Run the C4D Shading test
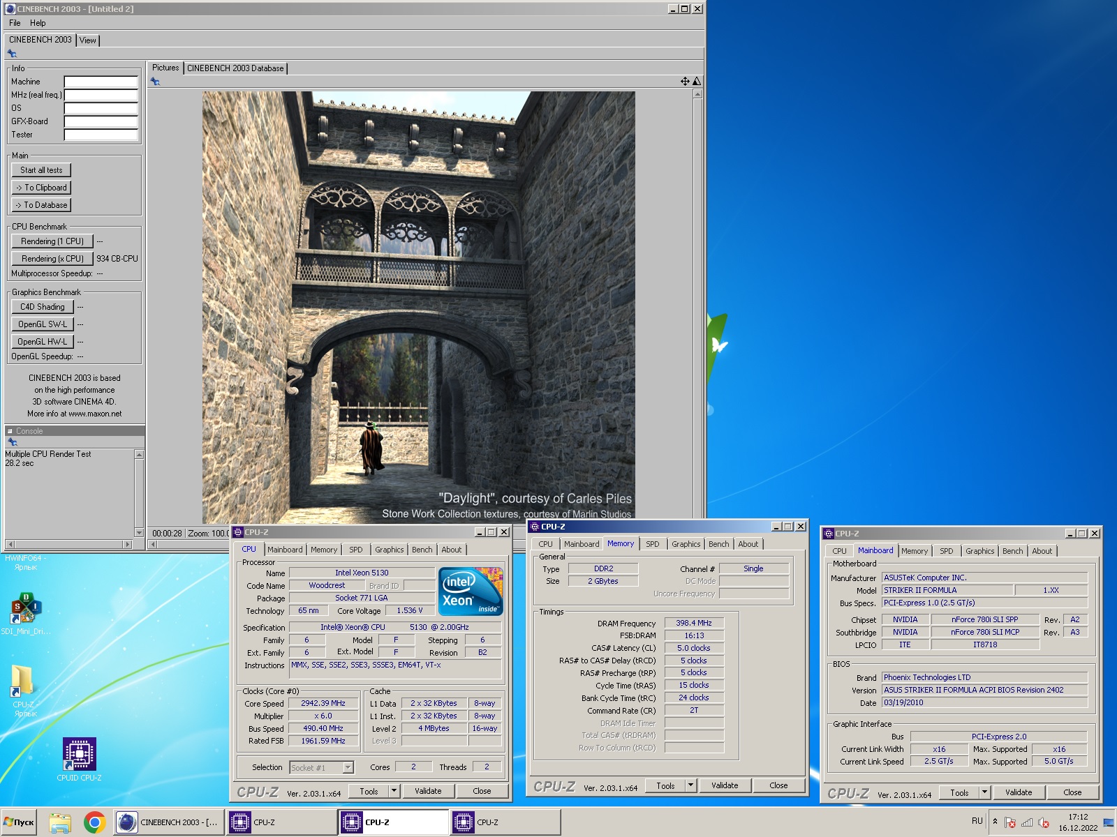The height and width of the screenshot is (837, 1117). point(43,307)
